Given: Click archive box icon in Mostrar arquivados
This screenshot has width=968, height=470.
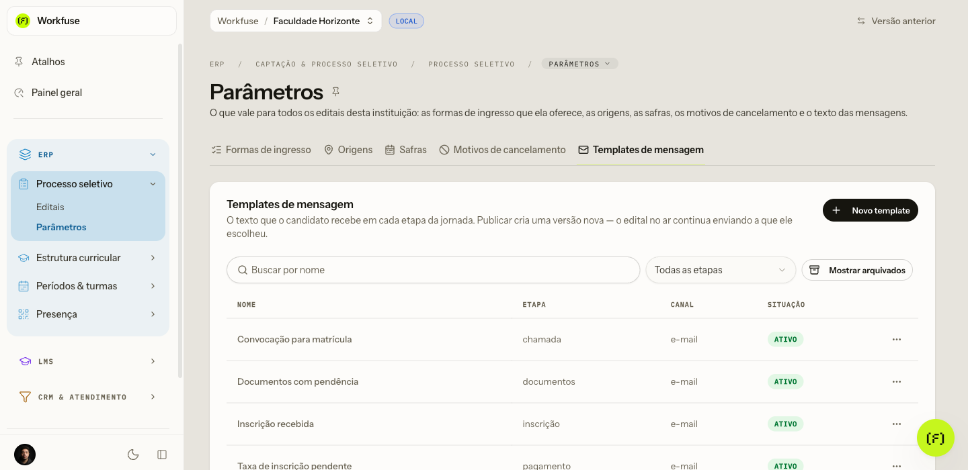Looking at the screenshot, I should tap(814, 270).
